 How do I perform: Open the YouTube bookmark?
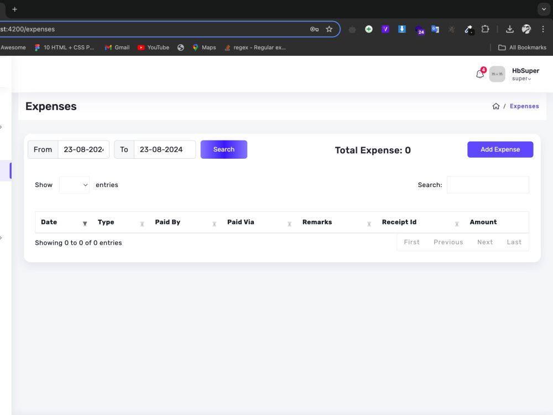coord(153,48)
